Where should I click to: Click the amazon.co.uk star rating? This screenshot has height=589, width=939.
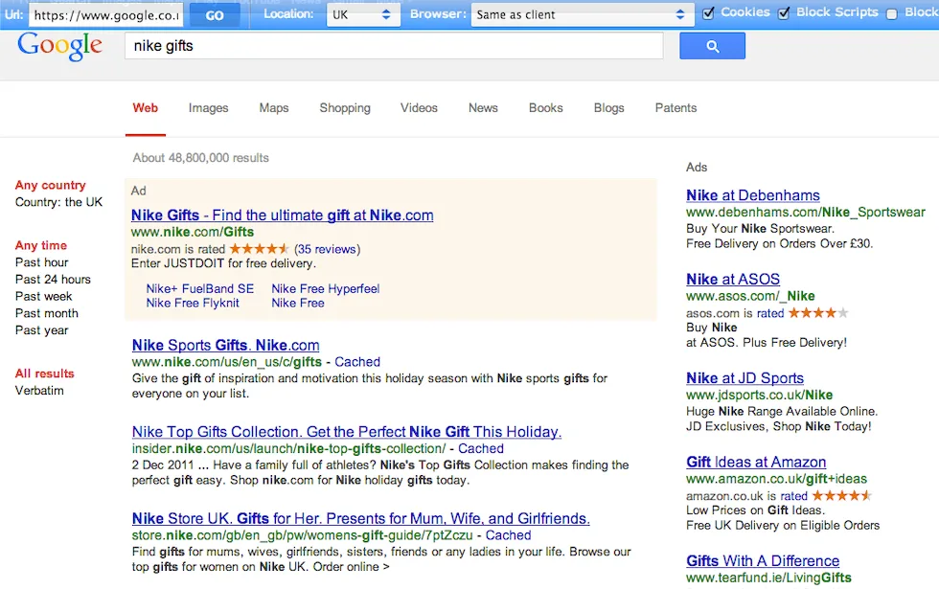tap(841, 496)
